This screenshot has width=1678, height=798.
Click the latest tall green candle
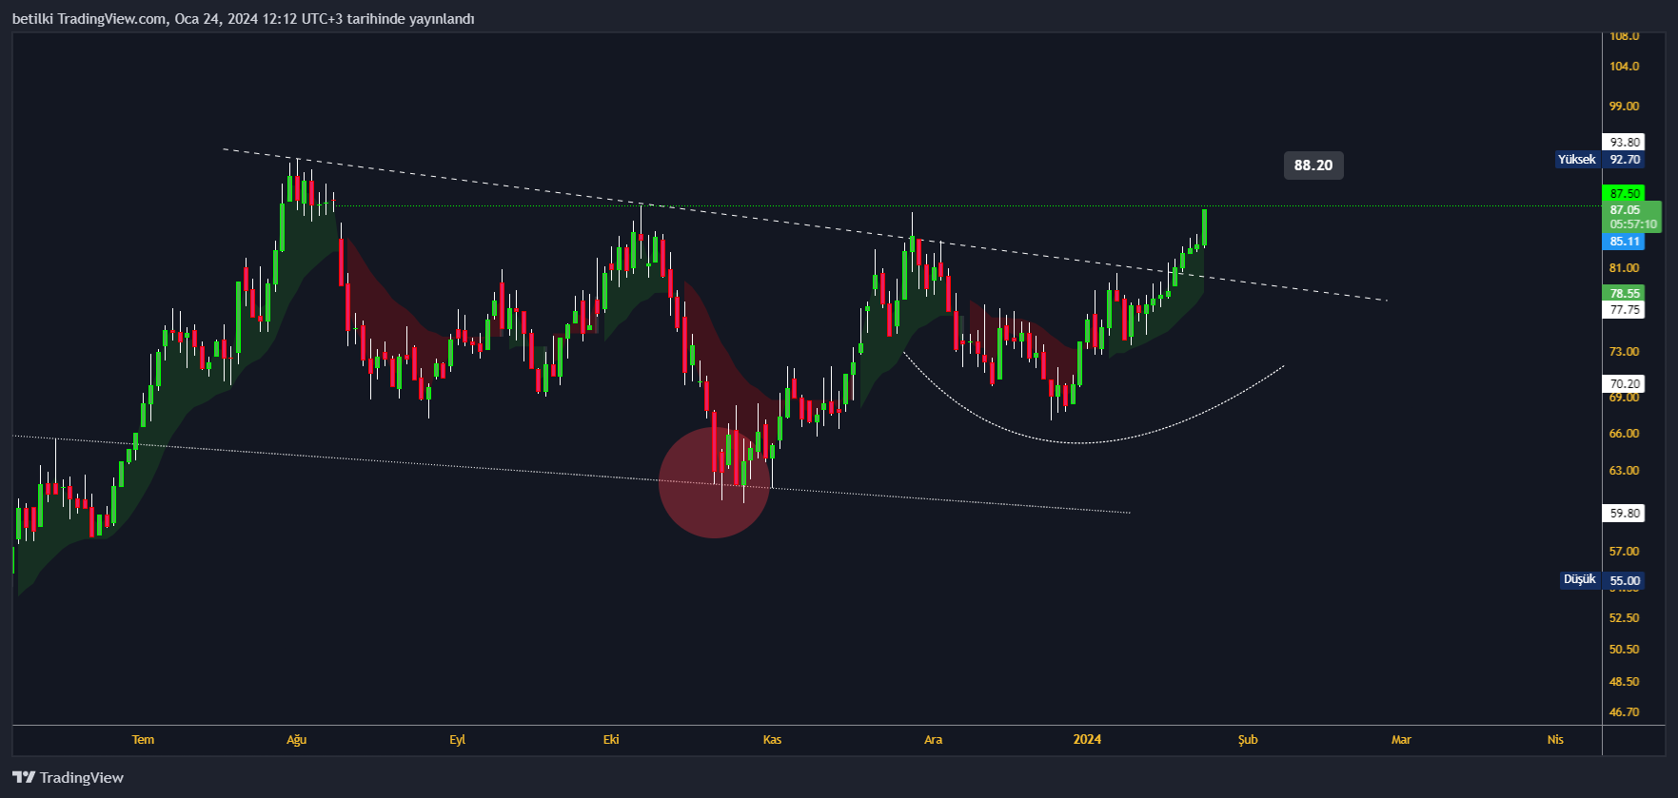coord(1205,228)
